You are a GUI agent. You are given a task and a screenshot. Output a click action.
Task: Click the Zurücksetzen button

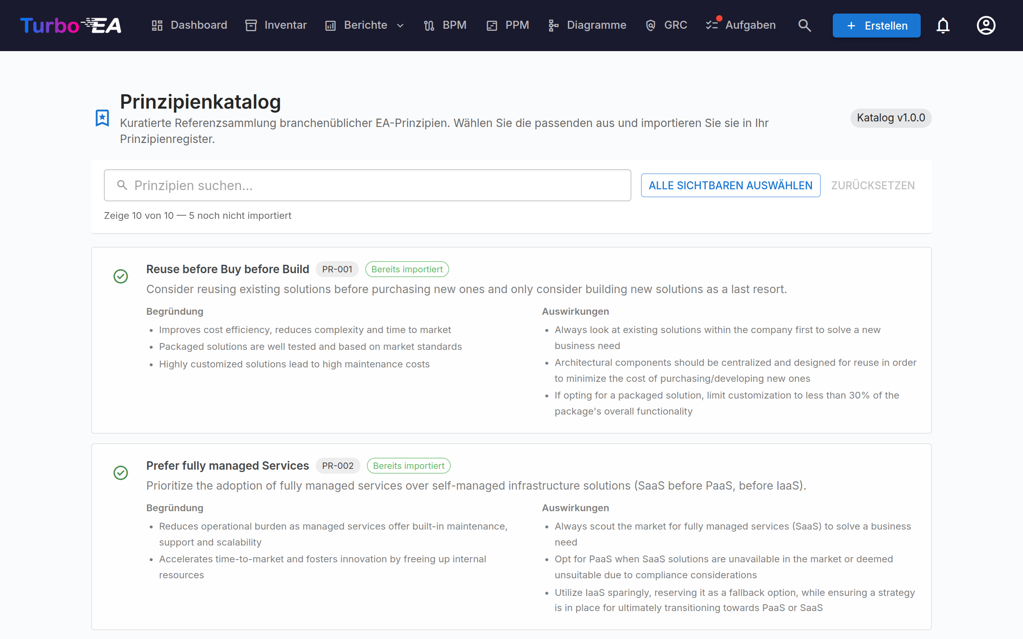(x=872, y=186)
